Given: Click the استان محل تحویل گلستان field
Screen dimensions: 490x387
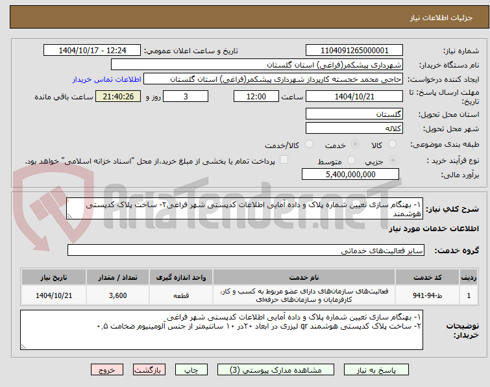Looking at the screenshot, I should (354, 114).
